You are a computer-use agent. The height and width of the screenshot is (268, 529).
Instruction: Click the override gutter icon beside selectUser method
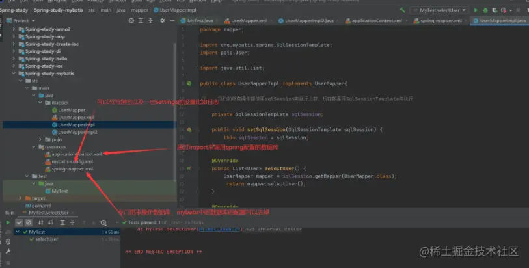[189, 168]
